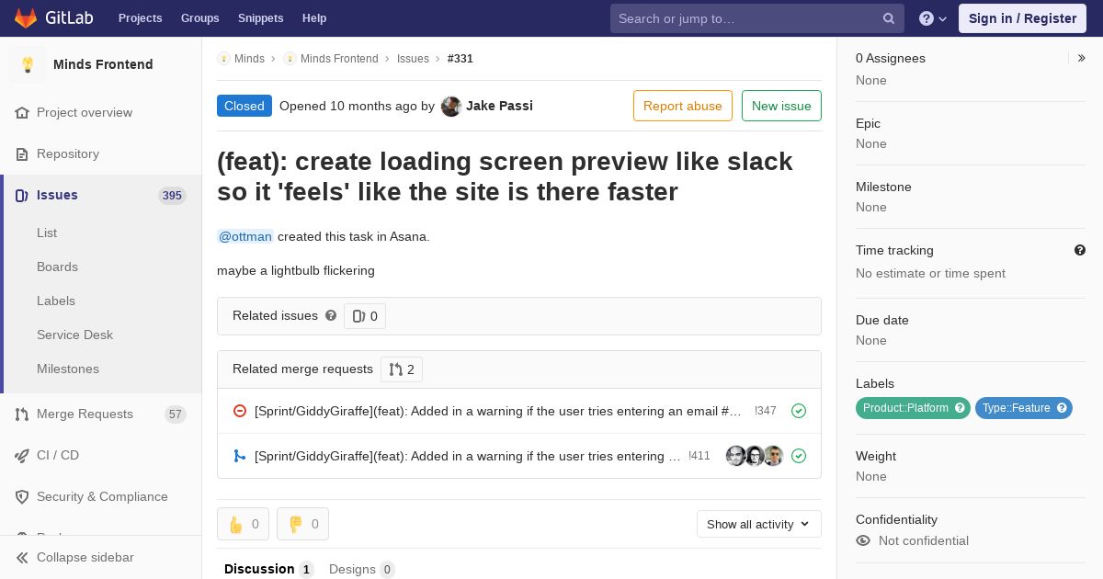1103x579 pixels.
Task: Click the closed merge request status icon
Action: pos(240,411)
